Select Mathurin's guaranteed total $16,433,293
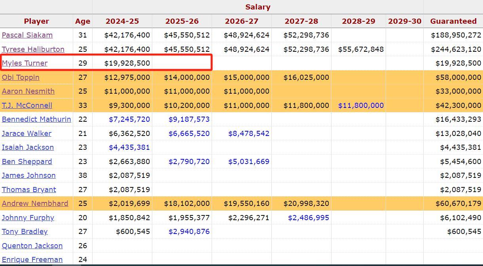This screenshot has height=266, width=483. 458,119
